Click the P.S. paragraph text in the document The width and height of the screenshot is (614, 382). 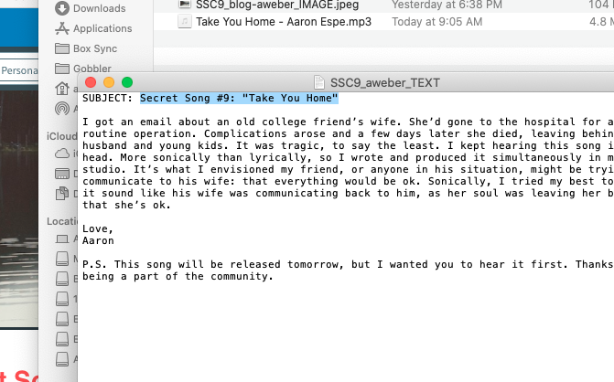pyautogui.click(x=348, y=271)
